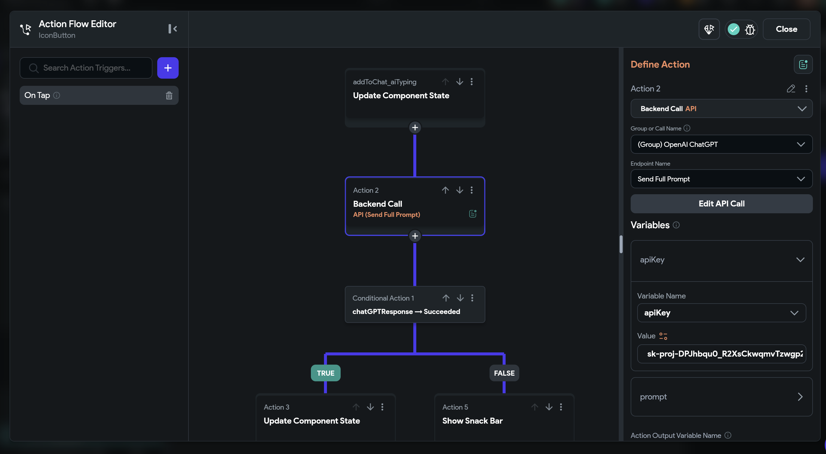Click the 'Define Action' heading

tap(660, 64)
